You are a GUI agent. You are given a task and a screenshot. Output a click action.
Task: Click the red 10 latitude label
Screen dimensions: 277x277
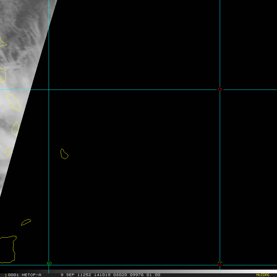pos(219,264)
